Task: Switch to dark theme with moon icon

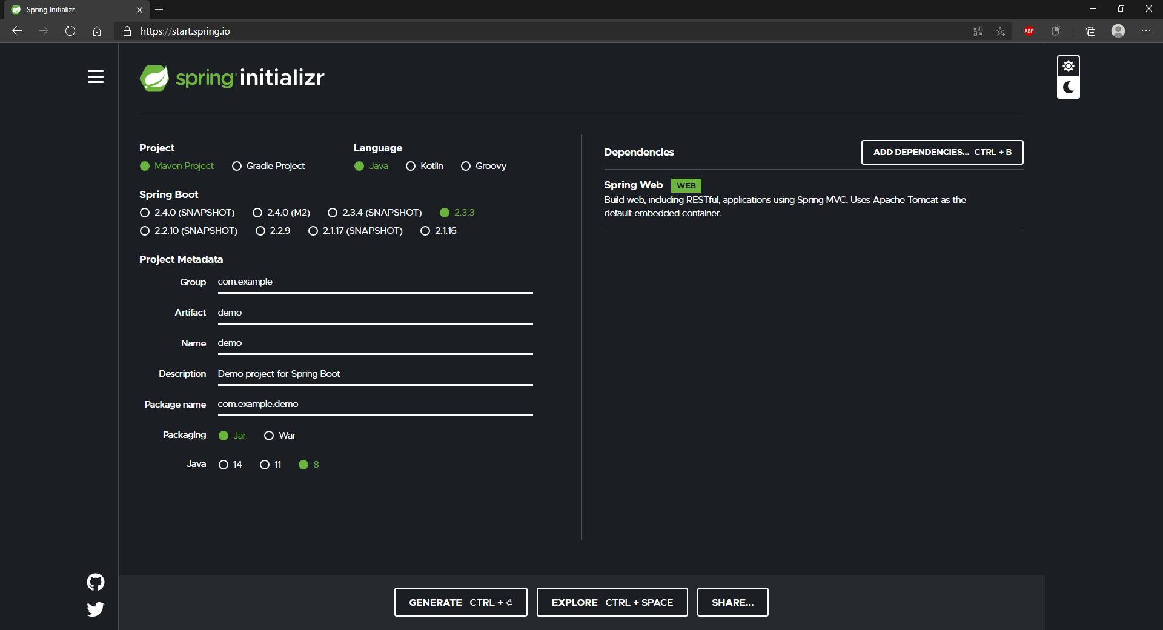Action: point(1069,87)
